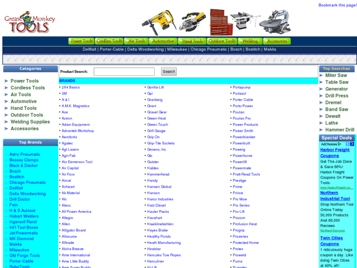Screen dimensions: 357x268
Task: Open Bostitch in the brand bar
Action: 253,49
